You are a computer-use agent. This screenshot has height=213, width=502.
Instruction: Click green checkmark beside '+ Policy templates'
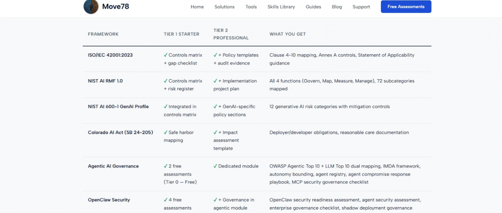(x=216, y=55)
